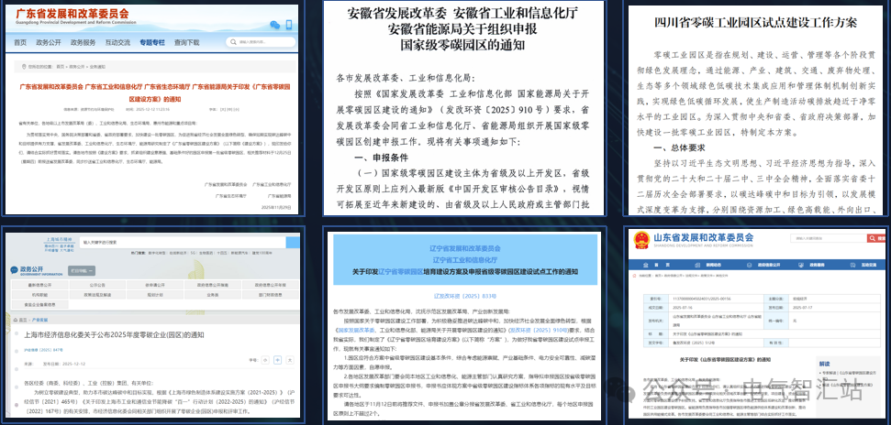
Task: Open the 机构职能 tab on the Shanghai page
Action: coord(39,295)
